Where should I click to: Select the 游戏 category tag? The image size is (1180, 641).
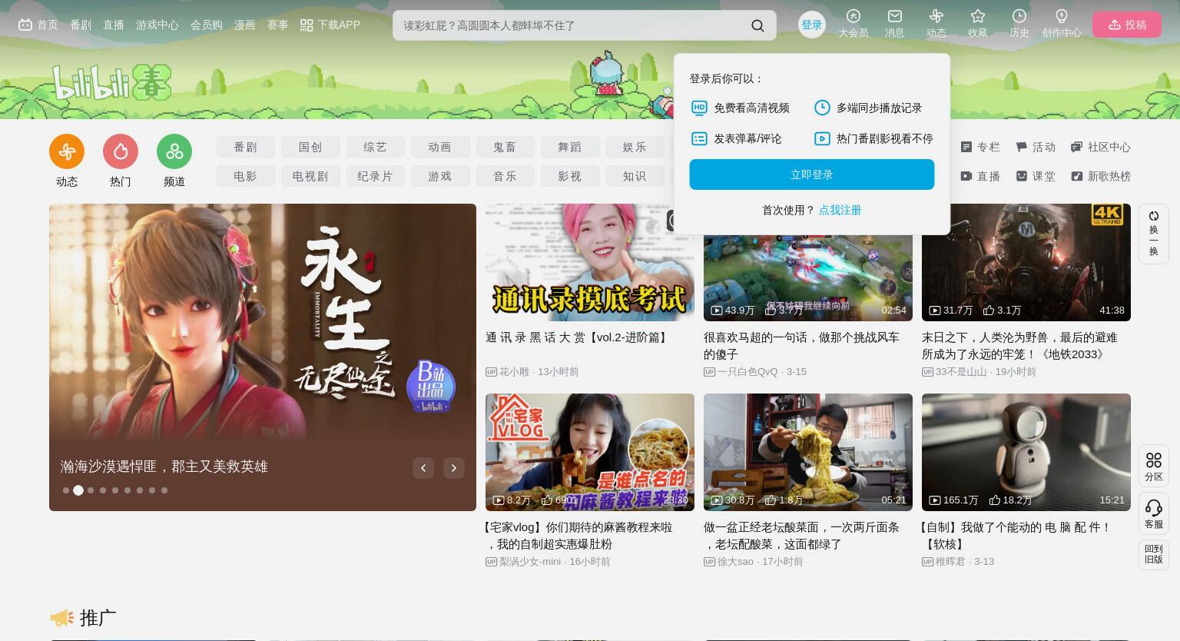tap(440, 176)
